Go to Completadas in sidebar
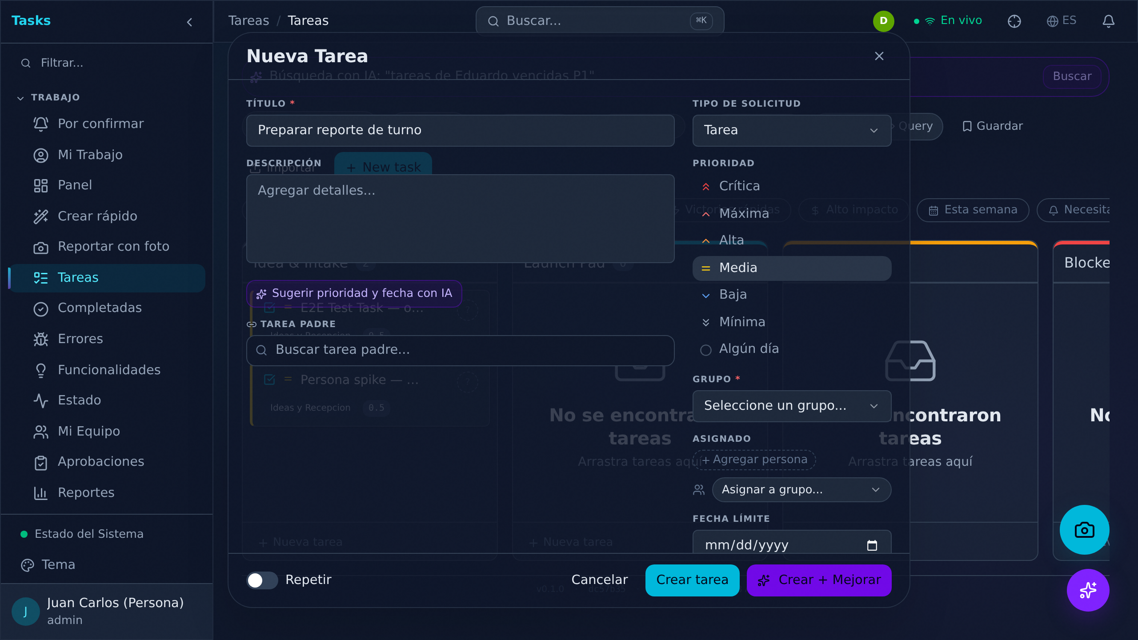Image resolution: width=1138 pixels, height=640 pixels. [107, 308]
